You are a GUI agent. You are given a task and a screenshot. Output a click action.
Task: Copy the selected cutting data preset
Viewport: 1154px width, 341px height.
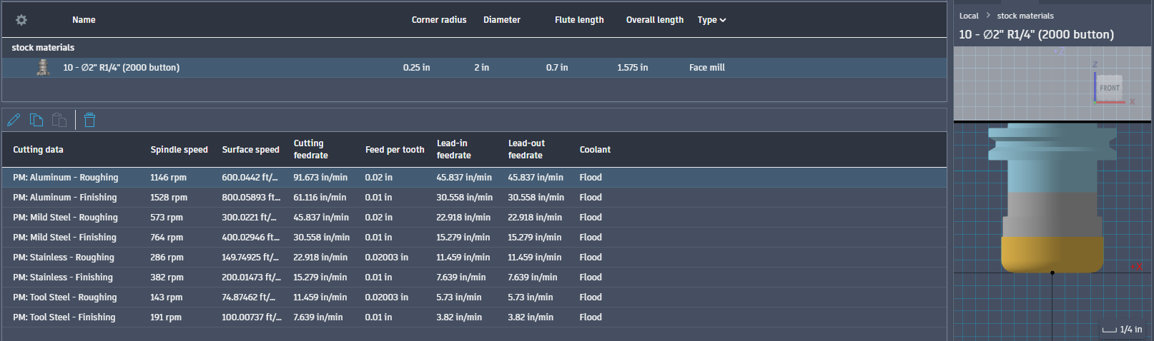pyautogui.click(x=36, y=120)
